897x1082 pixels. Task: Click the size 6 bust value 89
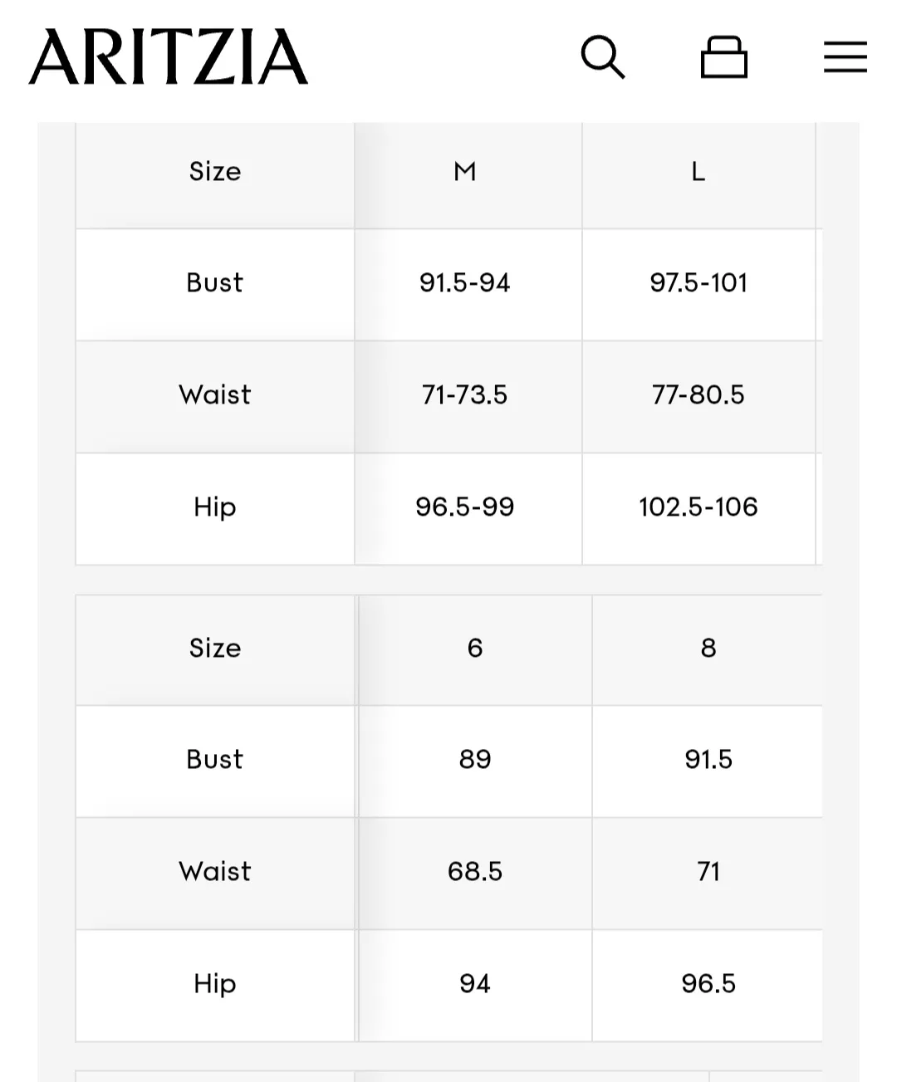(475, 759)
